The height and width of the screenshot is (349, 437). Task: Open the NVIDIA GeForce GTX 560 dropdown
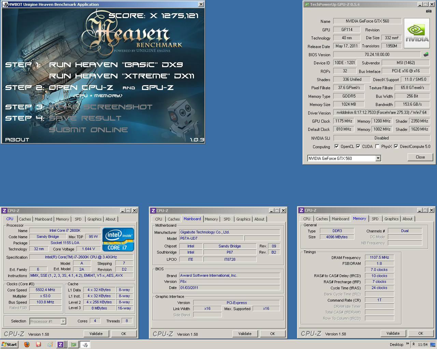coord(378,158)
